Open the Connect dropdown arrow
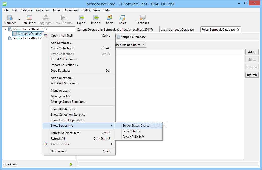The height and width of the screenshot is (170, 262). pyautogui.click(x=19, y=20)
